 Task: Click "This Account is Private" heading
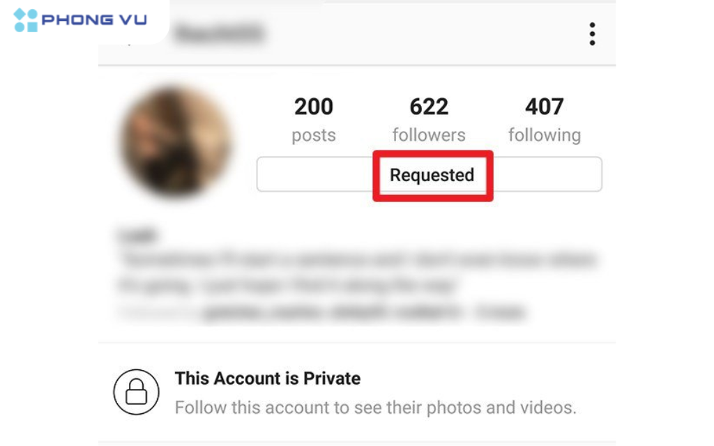[x=268, y=378]
